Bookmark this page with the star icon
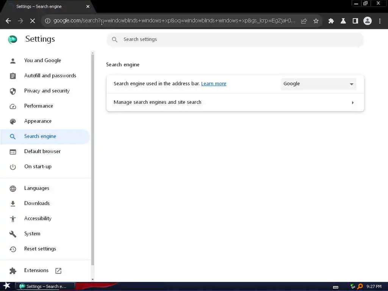The image size is (388, 291). (316, 21)
